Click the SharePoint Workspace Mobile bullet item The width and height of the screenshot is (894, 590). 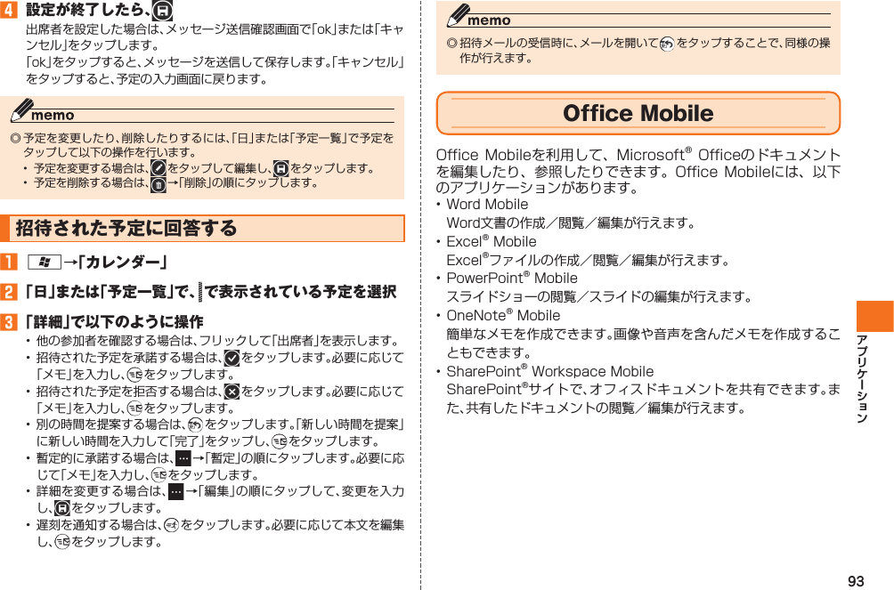pyautogui.click(x=550, y=371)
